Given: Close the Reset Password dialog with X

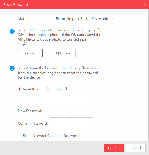Looking at the screenshot, I should 145,5.
